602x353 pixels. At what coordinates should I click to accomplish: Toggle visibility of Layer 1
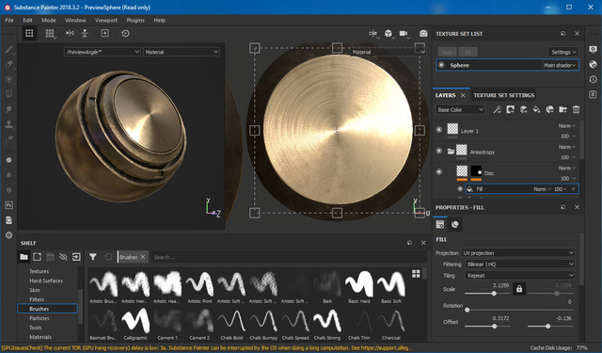tap(439, 130)
